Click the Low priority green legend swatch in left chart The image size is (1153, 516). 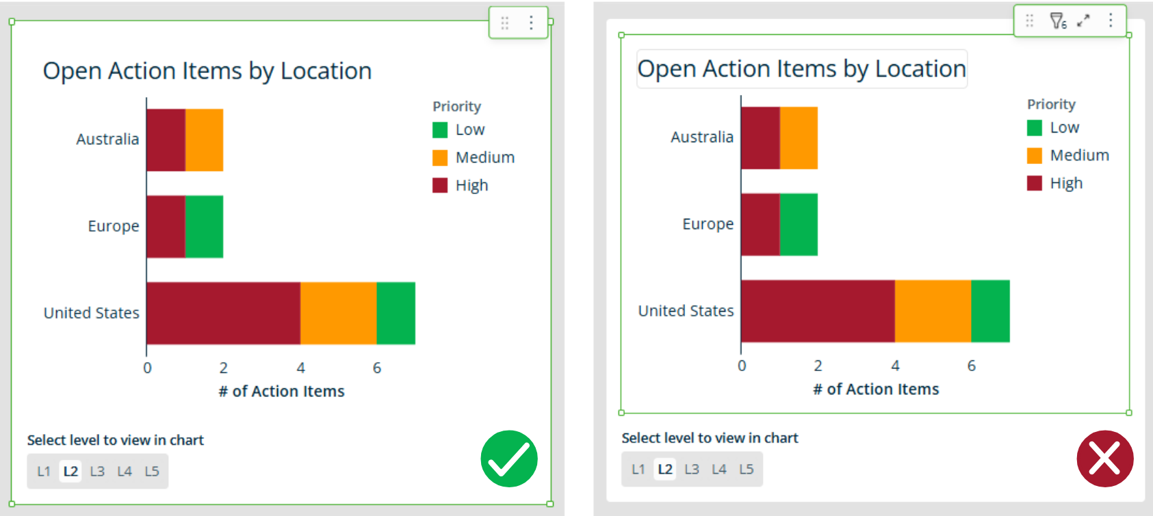click(440, 130)
